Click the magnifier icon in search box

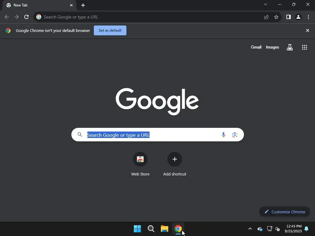tap(80, 135)
